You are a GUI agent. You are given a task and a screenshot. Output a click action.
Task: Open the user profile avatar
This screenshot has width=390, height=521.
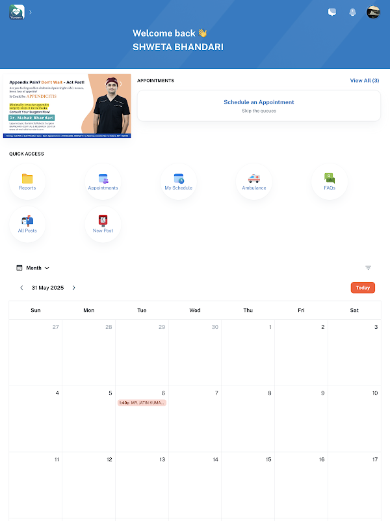[373, 12]
